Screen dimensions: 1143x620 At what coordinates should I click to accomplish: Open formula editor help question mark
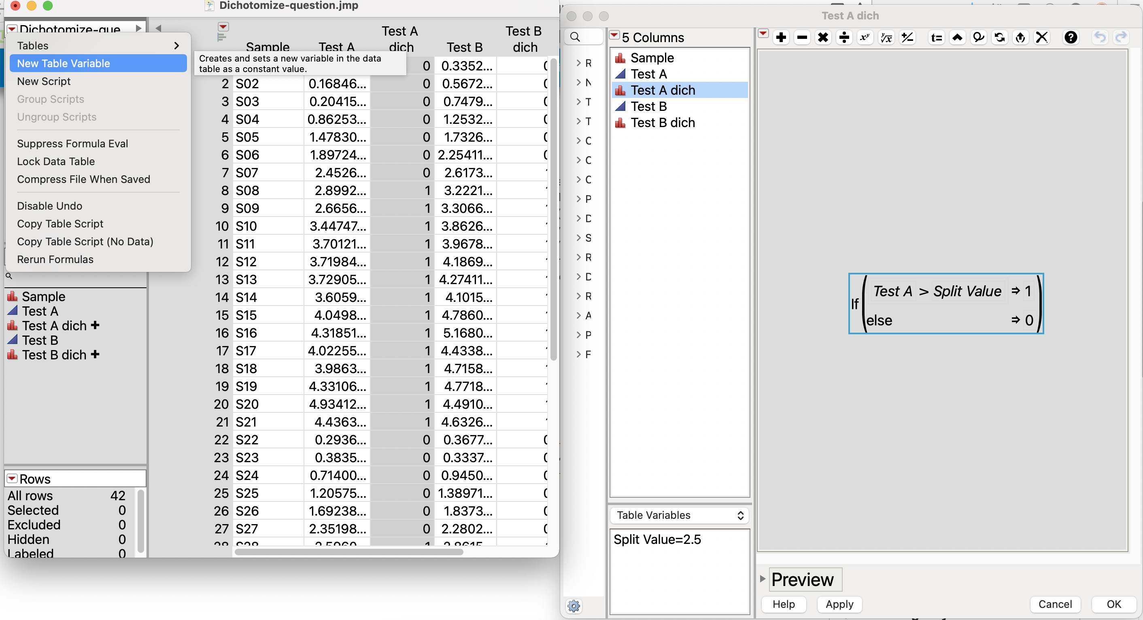1070,37
